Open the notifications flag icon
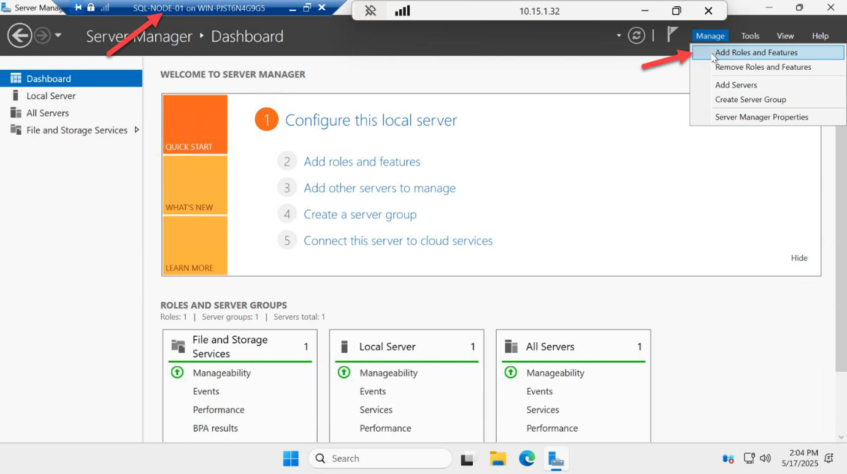This screenshot has width=847, height=474. click(672, 35)
